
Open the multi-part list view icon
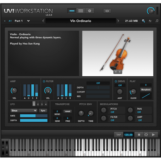point(81,11)
